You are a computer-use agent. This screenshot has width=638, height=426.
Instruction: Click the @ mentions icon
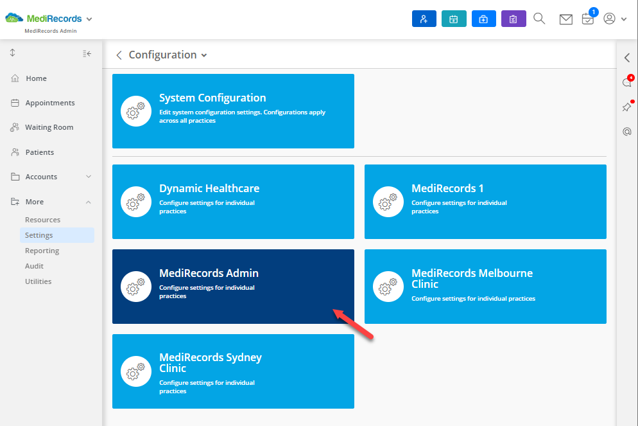(x=627, y=132)
